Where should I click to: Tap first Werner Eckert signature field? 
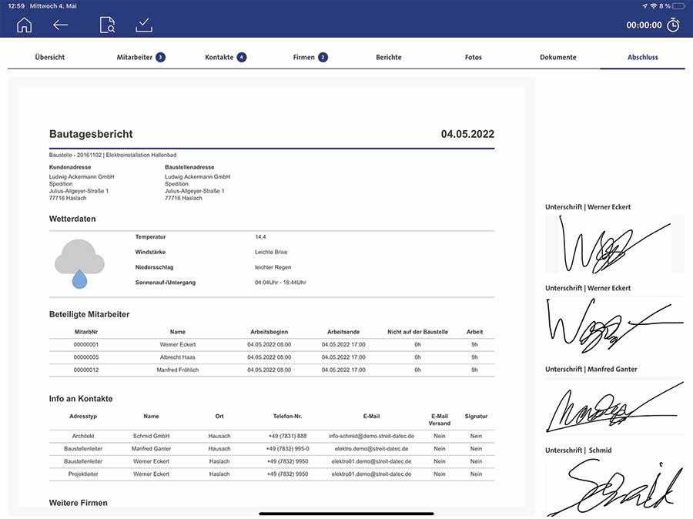coord(614,243)
